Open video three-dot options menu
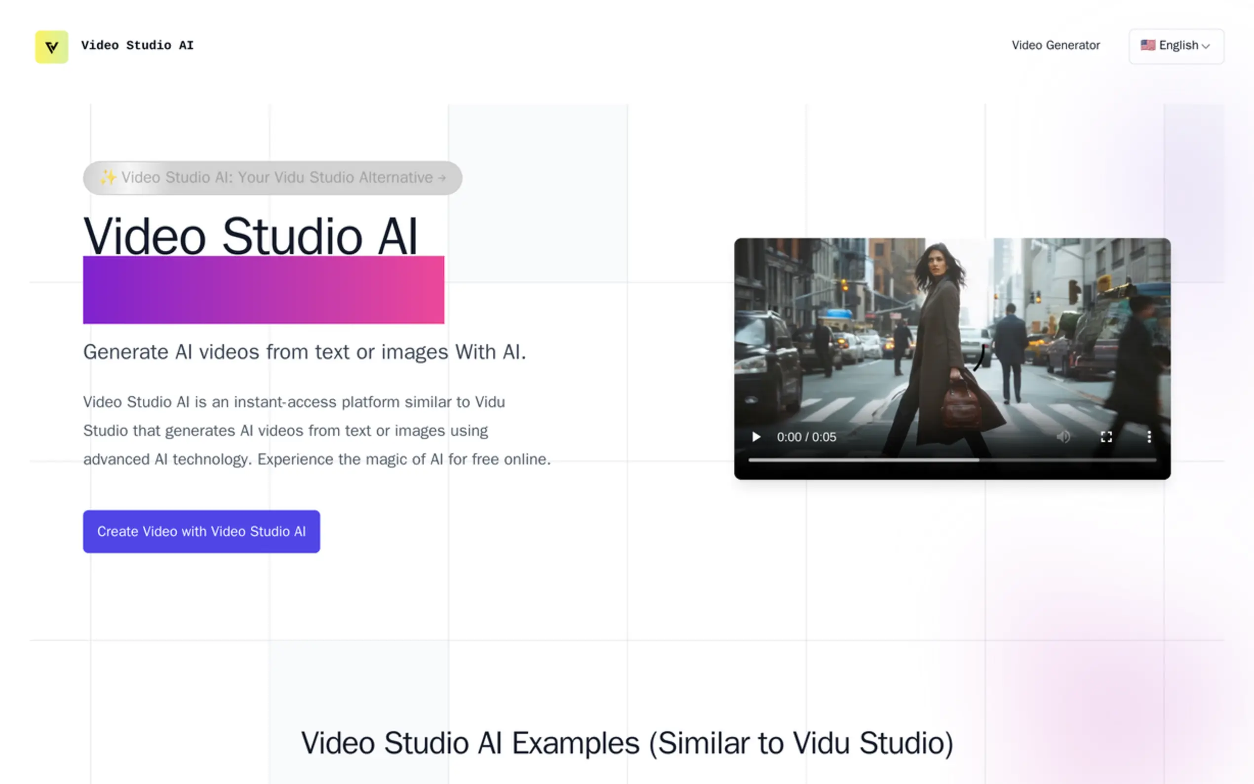1254x784 pixels. (x=1149, y=436)
